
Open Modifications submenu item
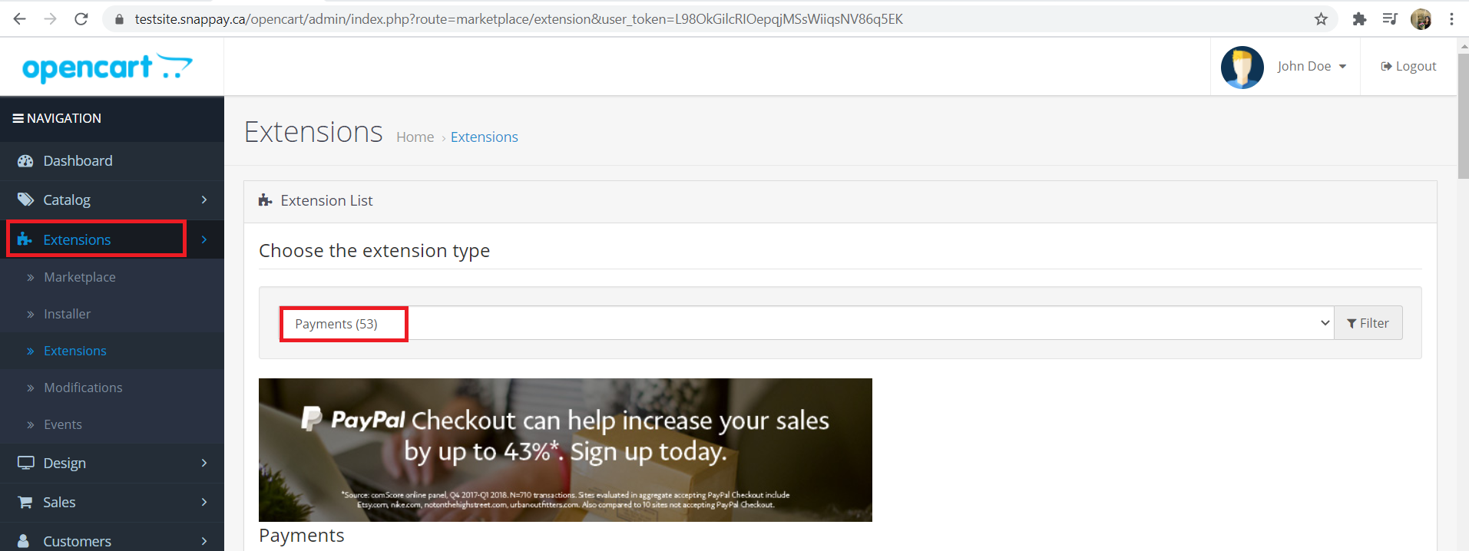[x=83, y=388]
